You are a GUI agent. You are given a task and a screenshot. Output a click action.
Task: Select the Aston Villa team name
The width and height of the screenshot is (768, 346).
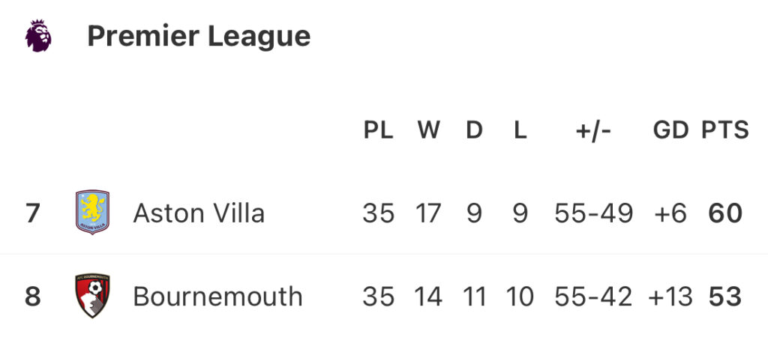point(199,213)
